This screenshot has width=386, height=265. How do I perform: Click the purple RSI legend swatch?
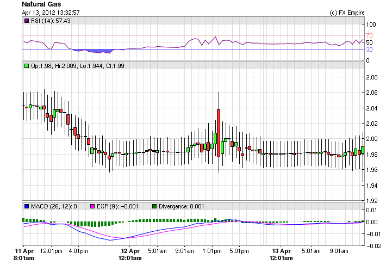pyautogui.click(x=27, y=21)
